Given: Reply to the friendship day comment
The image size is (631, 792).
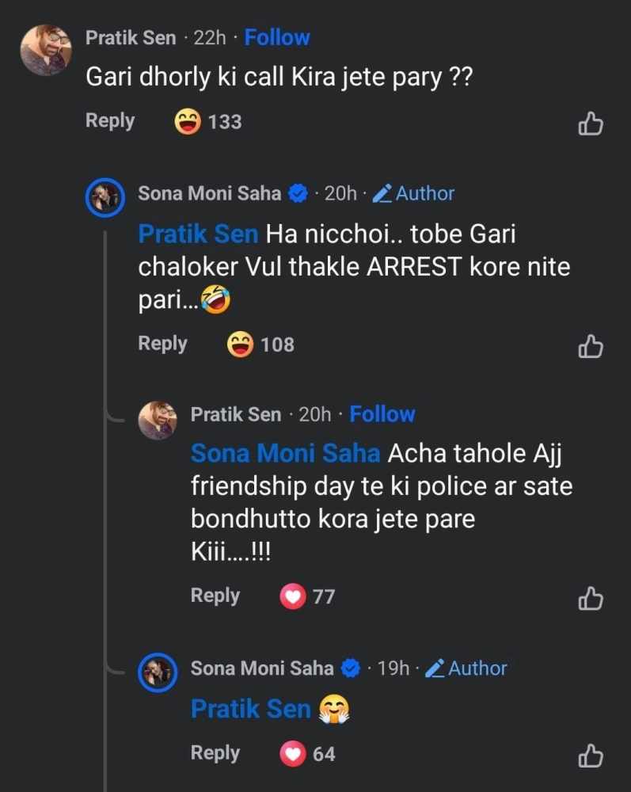Looking at the screenshot, I should tap(215, 596).
